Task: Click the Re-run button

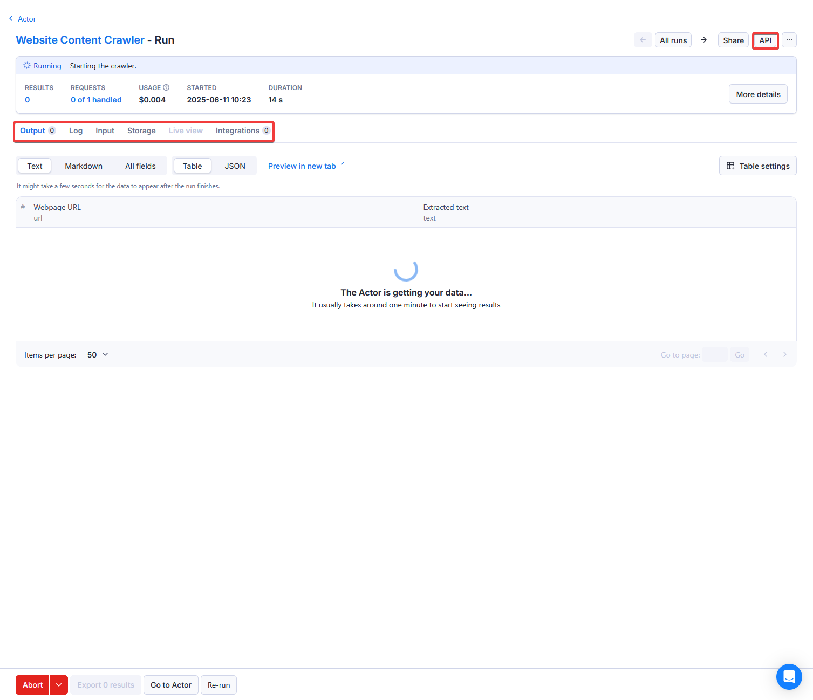Action: pos(218,685)
